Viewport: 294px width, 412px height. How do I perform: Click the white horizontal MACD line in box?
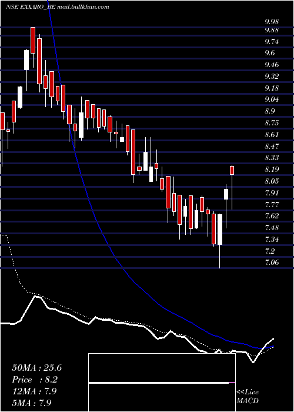tap(159, 383)
